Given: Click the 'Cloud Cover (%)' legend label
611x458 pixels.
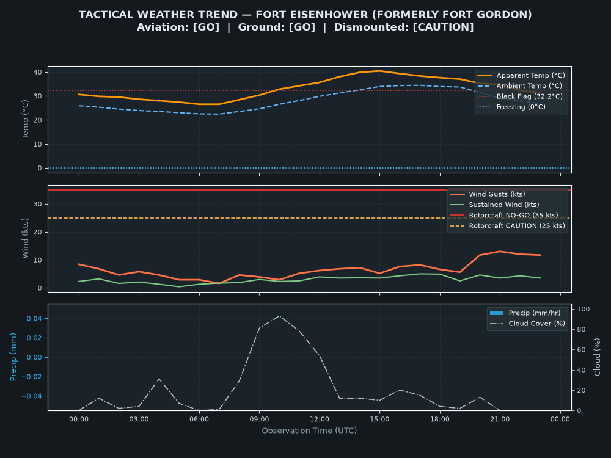Looking at the screenshot, I should click(x=536, y=323).
